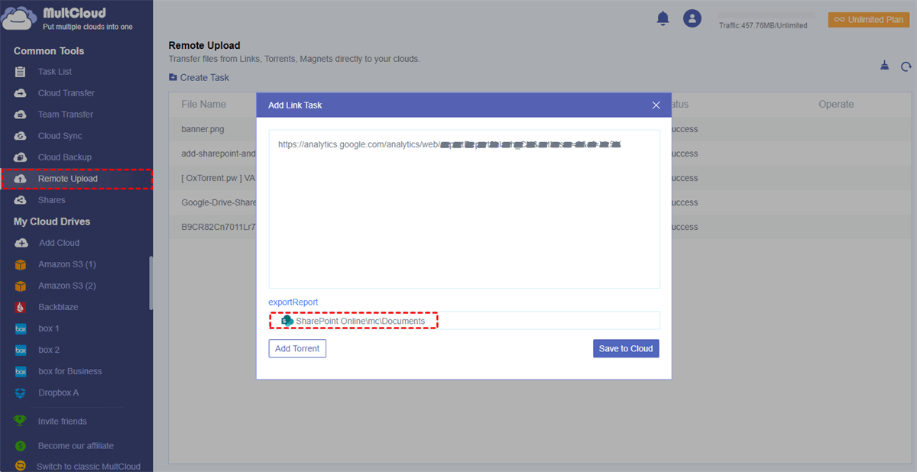Click the pasted analytics.google.com URL

[x=449, y=144]
